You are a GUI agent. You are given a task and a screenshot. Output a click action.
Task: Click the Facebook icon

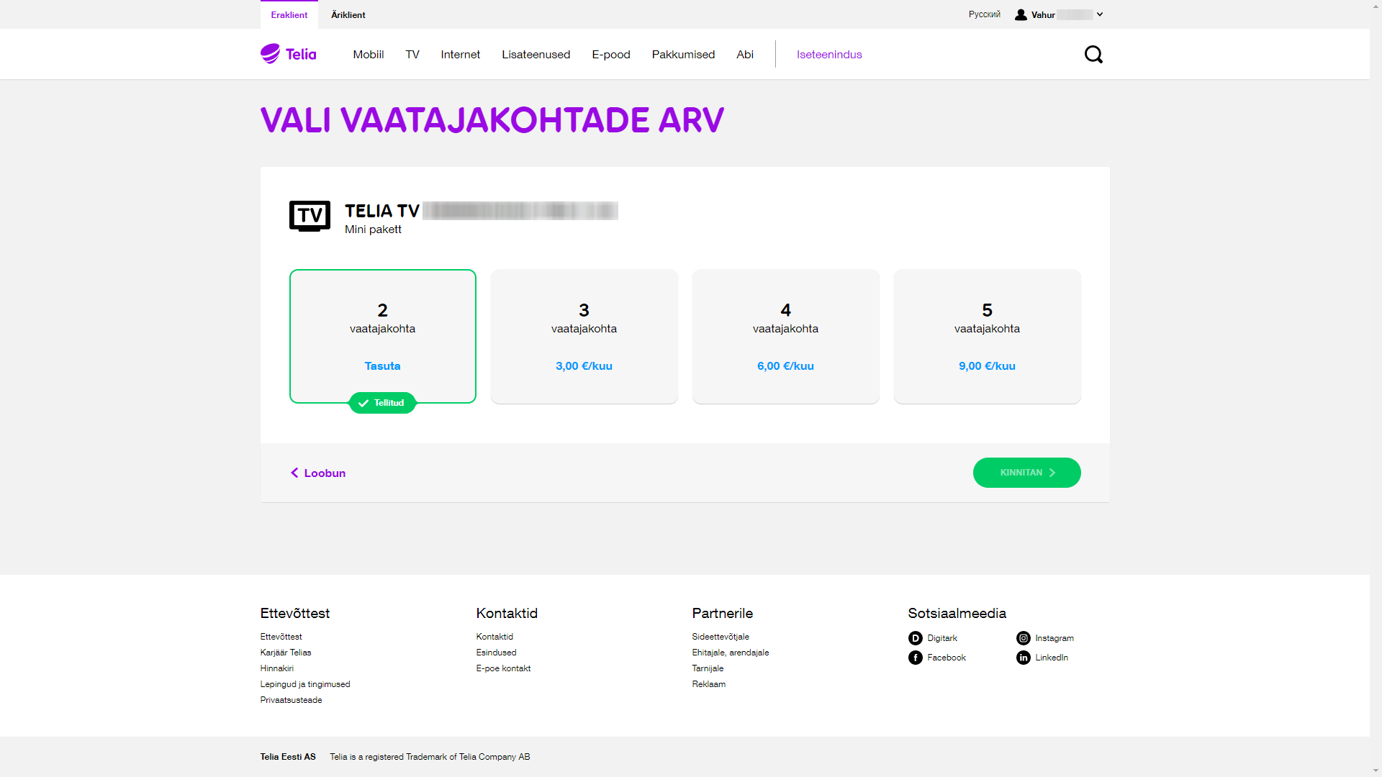click(x=915, y=658)
